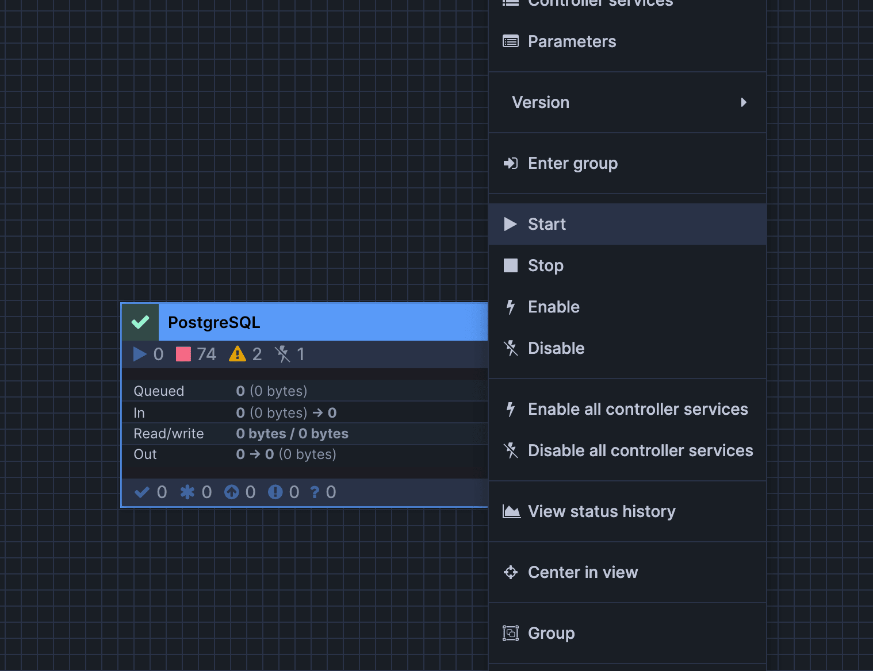Click the Stop square icon

click(510, 265)
